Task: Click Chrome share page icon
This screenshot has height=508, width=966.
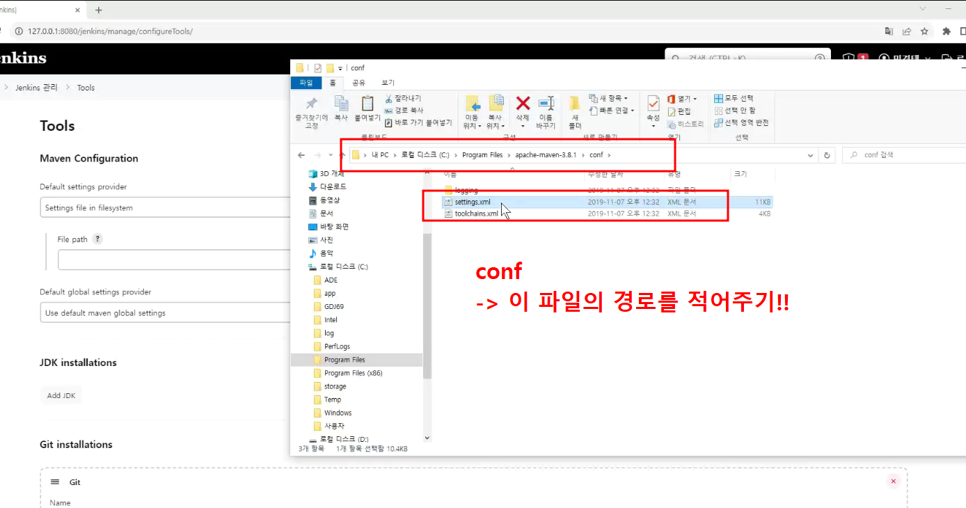Action: tap(907, 31)
